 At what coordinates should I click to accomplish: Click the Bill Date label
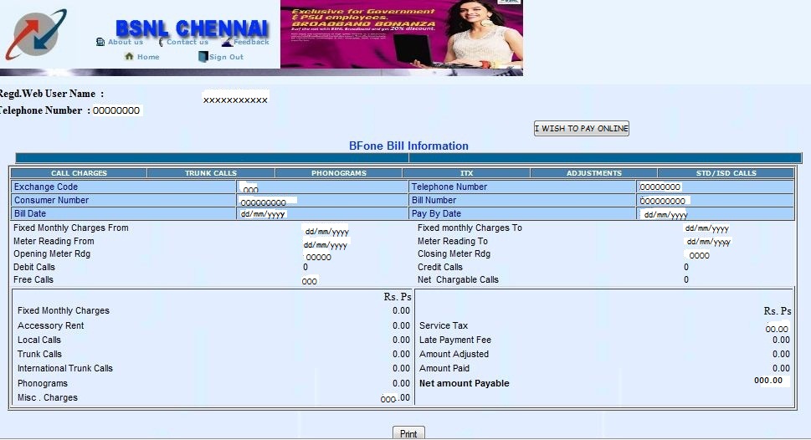point(30,213)
